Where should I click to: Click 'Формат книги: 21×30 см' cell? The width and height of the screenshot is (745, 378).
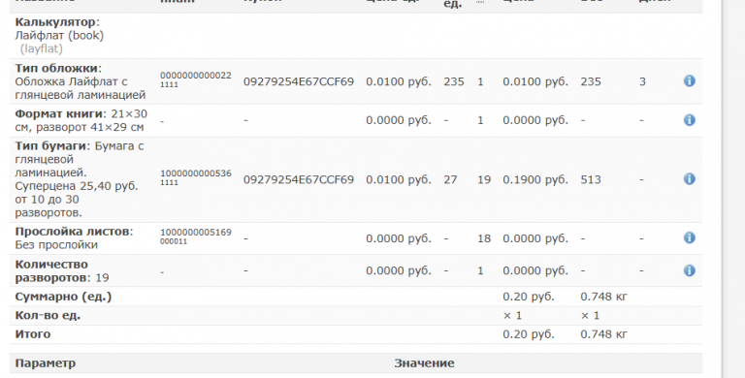coord(81,120)
